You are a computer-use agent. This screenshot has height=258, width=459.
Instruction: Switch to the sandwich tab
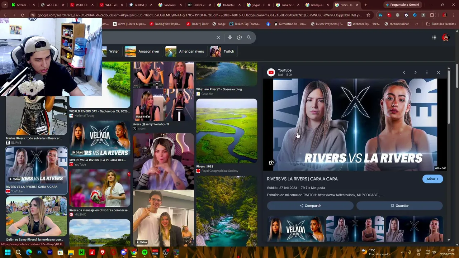coord(170,5)
